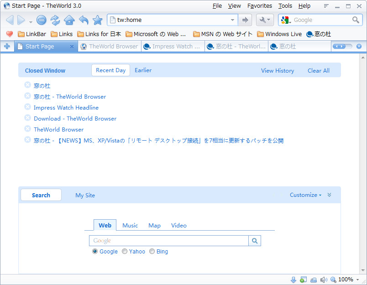Remove Impress Watch Headline closed entry
The height and width of the screenshot is (285, 367).
tap(28, 107)
